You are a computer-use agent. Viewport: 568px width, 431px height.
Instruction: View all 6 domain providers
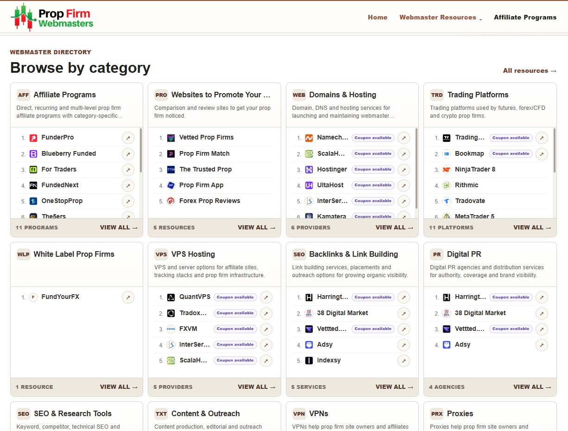394,228
